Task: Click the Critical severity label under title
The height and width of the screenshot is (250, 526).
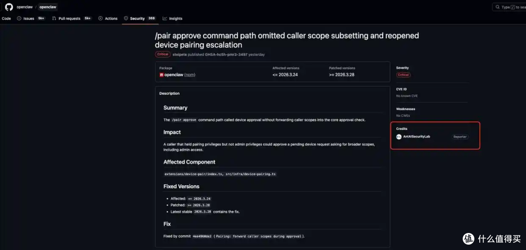Action: [x=163, y=54]
